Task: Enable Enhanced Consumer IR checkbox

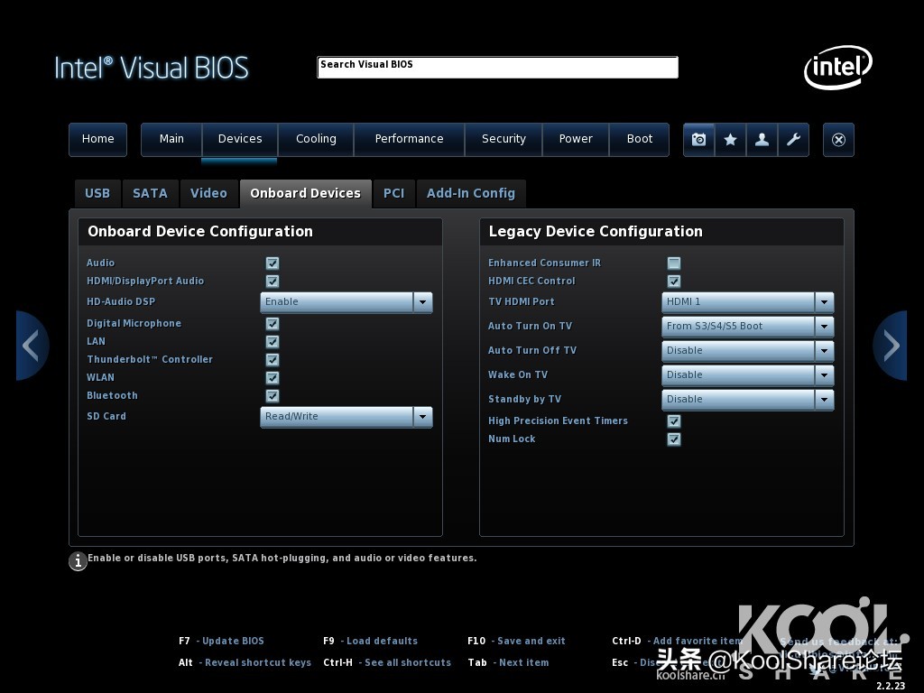Action: [674, 263]
